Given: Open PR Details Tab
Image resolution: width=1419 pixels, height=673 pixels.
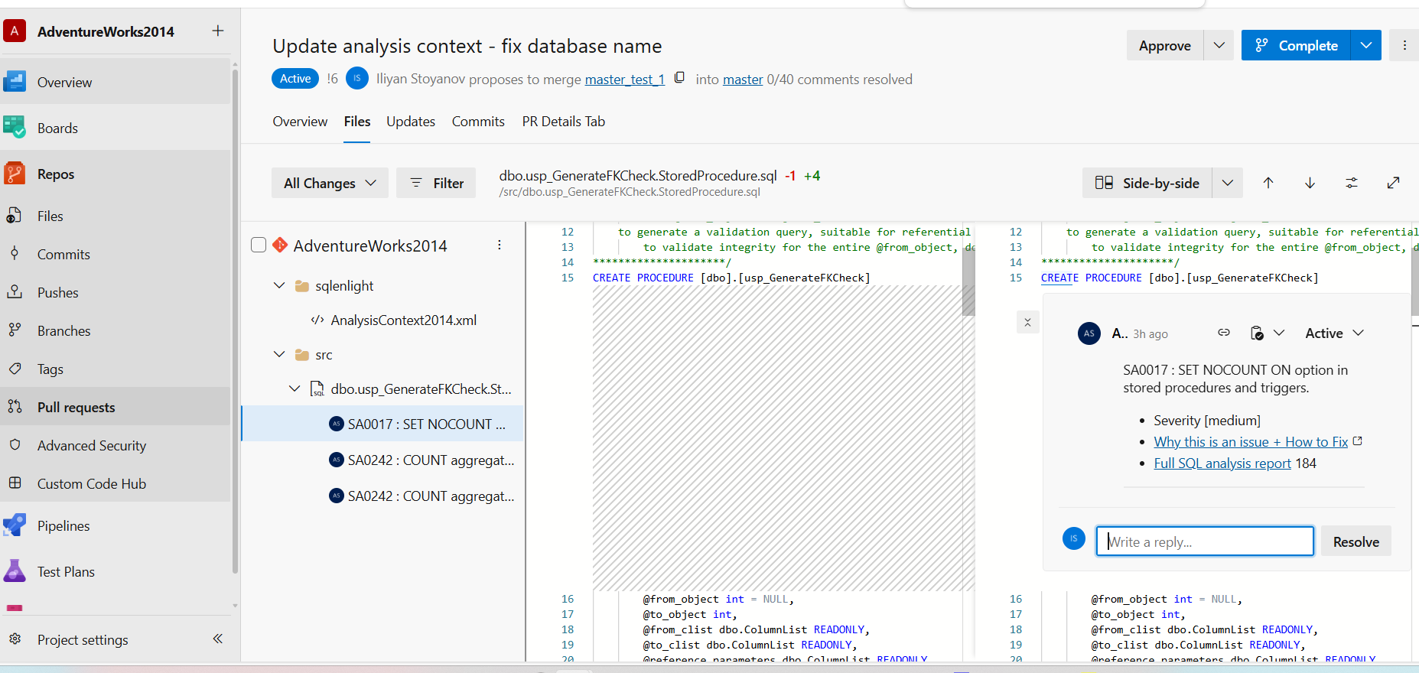Looking at the screenshot, I should (564, 121).
